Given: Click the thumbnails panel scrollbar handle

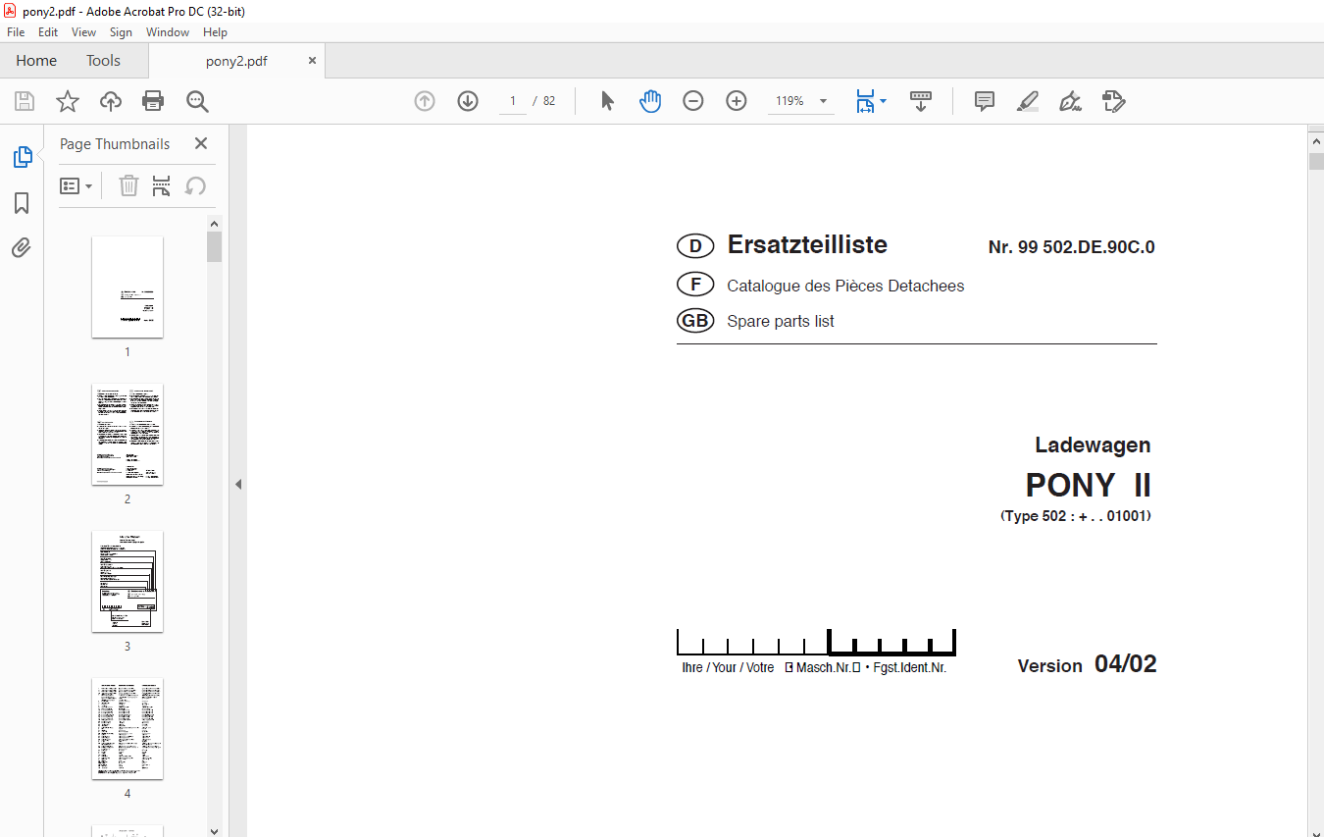Looking at the screenshot, I should point(215,247).
